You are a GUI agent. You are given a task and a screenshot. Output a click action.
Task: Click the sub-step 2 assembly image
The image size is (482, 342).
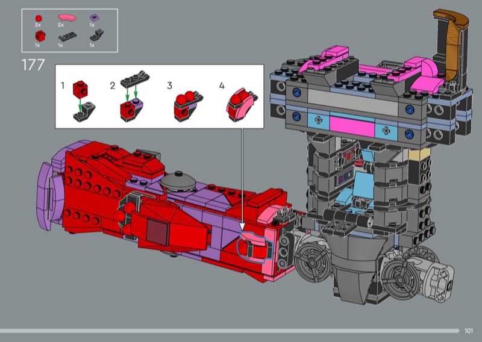click(x=131, y=98)
